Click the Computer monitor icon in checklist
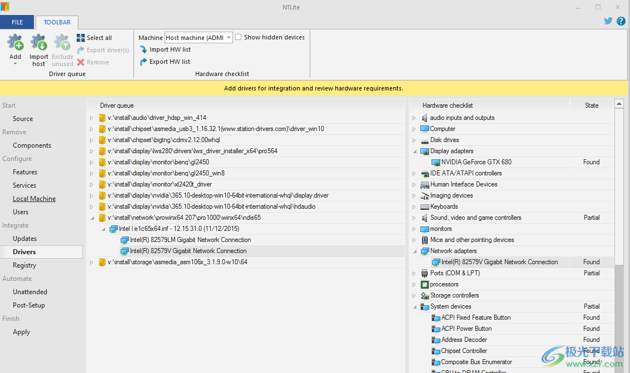The height and width of the screenshot is (373, 630). click(x=425, y=129)
